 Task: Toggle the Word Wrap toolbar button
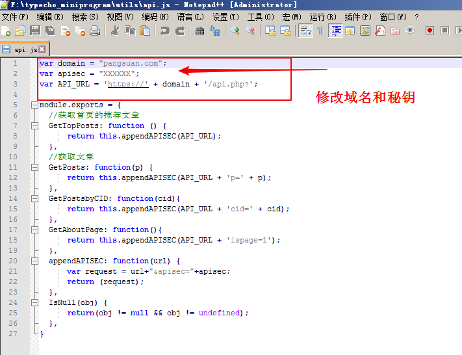point(305,31)
